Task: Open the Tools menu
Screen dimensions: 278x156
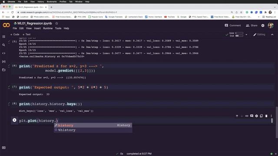Action: coord(58,28)
